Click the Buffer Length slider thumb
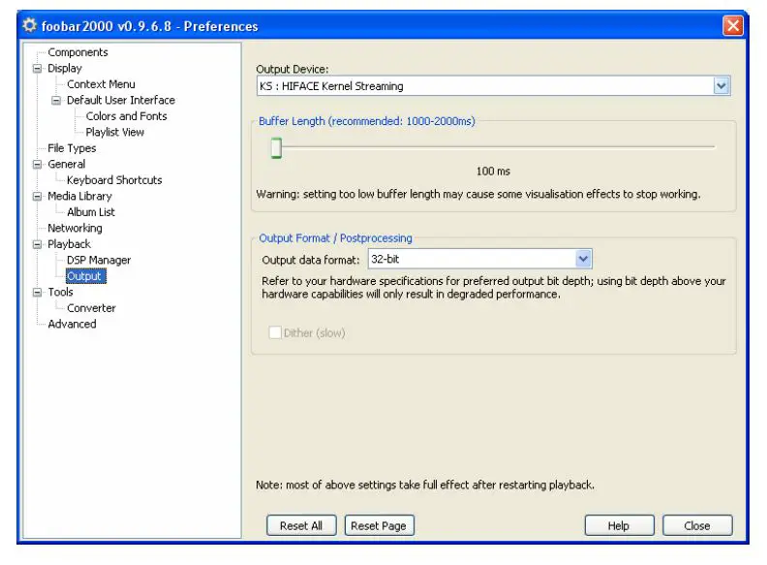The image size is (767, 565). tap(276, 147)
